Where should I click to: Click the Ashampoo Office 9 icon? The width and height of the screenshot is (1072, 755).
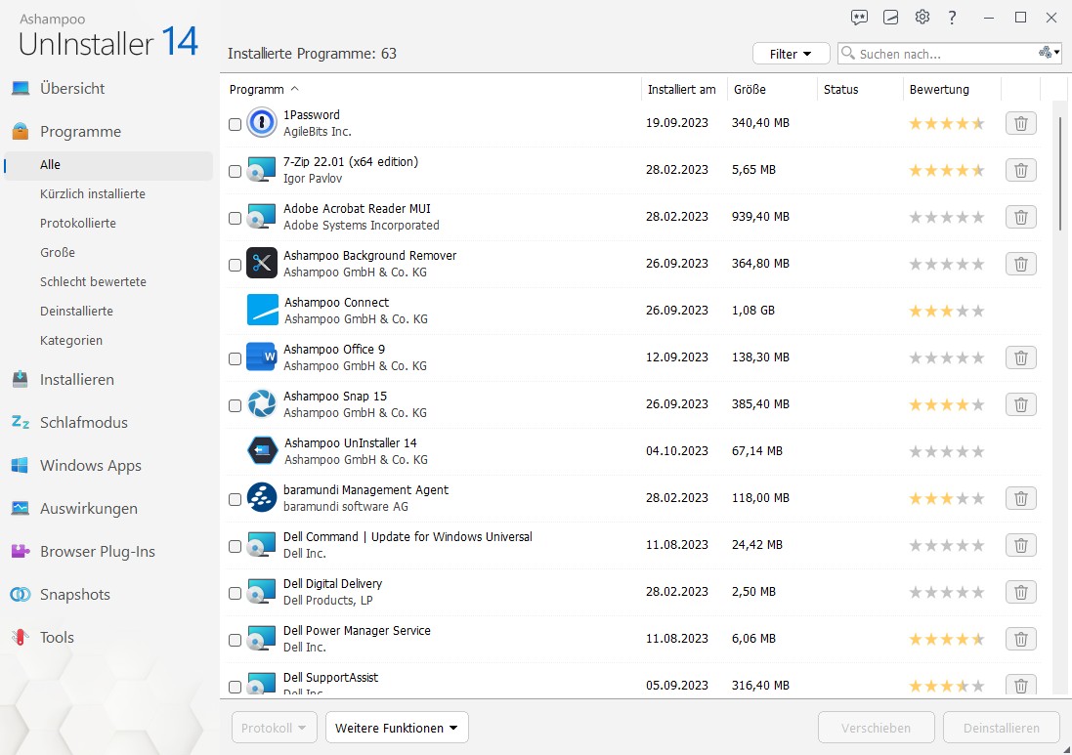pos(261,357)
